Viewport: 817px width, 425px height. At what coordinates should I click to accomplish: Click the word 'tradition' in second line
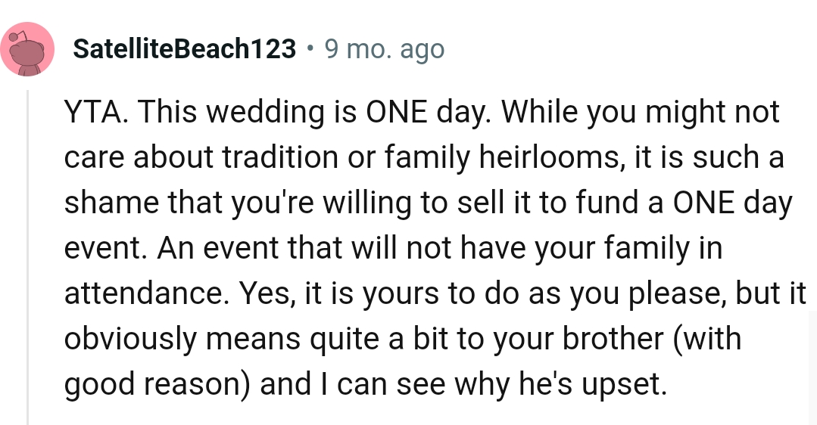281,157
